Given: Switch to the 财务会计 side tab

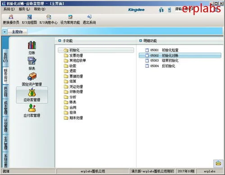Looking at the screenshot, I should [5, 75].
